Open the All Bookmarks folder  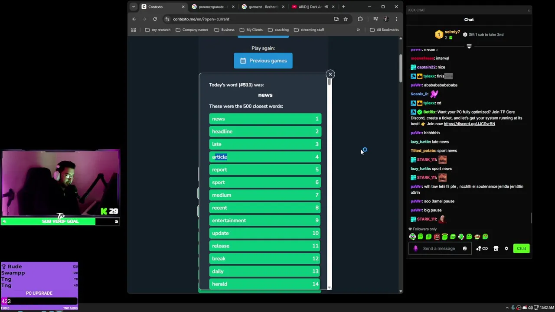click(384, 30)
